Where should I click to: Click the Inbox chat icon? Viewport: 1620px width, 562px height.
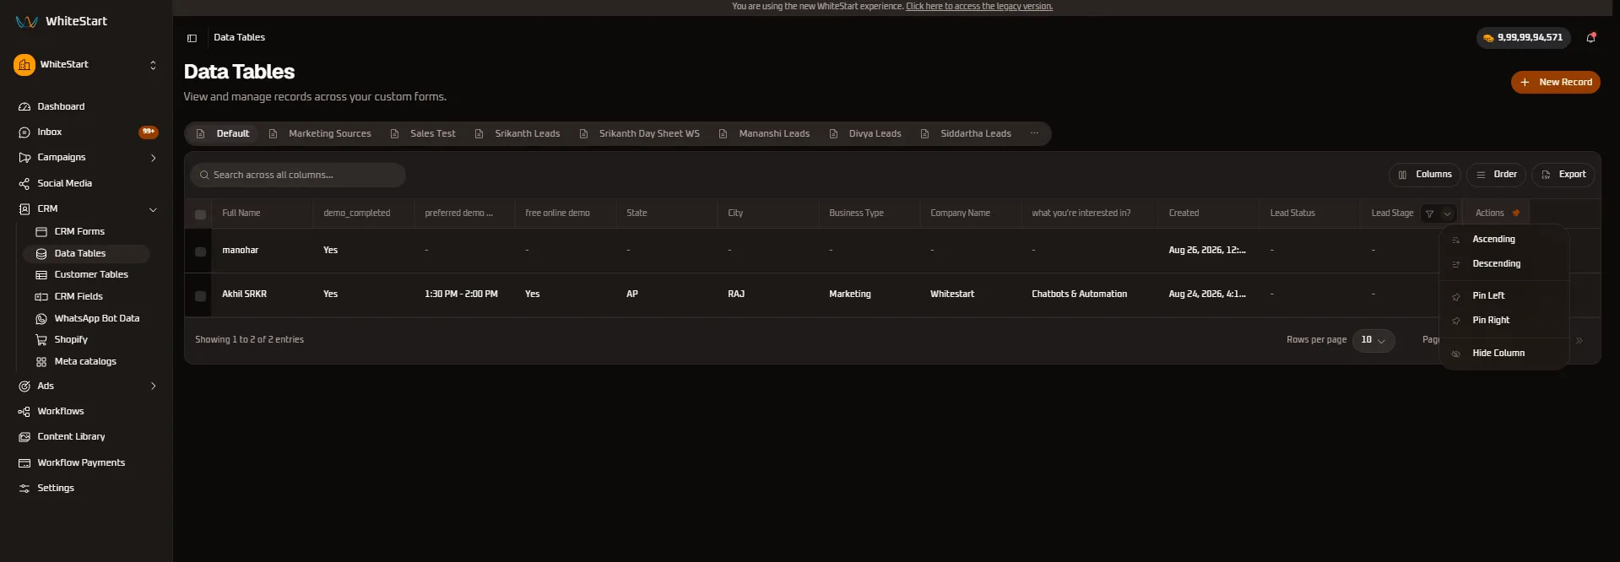tap(24, 132)
